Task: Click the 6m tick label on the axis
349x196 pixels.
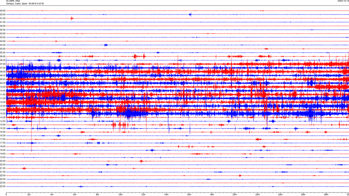Action: (75, 195)
